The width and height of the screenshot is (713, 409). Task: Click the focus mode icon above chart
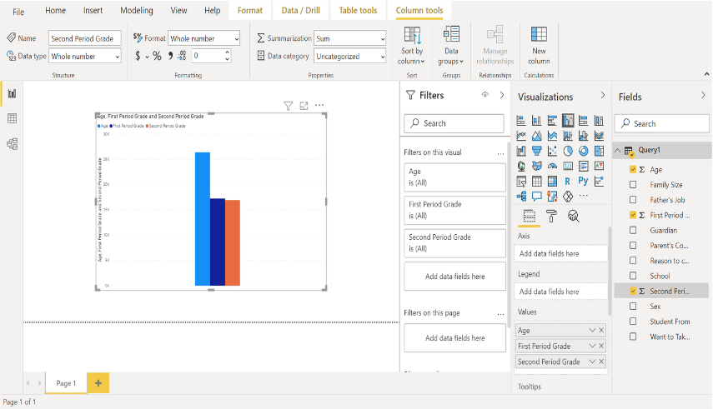(x=304, y=106)
